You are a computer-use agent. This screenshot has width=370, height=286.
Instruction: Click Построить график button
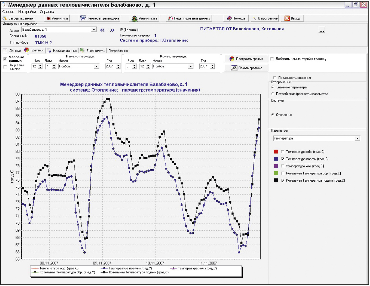[x=246, y=59]
